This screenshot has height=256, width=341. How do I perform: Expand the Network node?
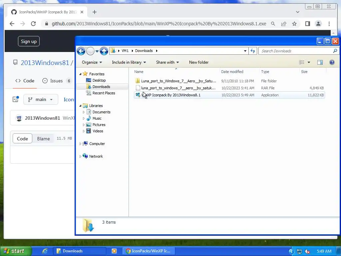pos(80,157)
